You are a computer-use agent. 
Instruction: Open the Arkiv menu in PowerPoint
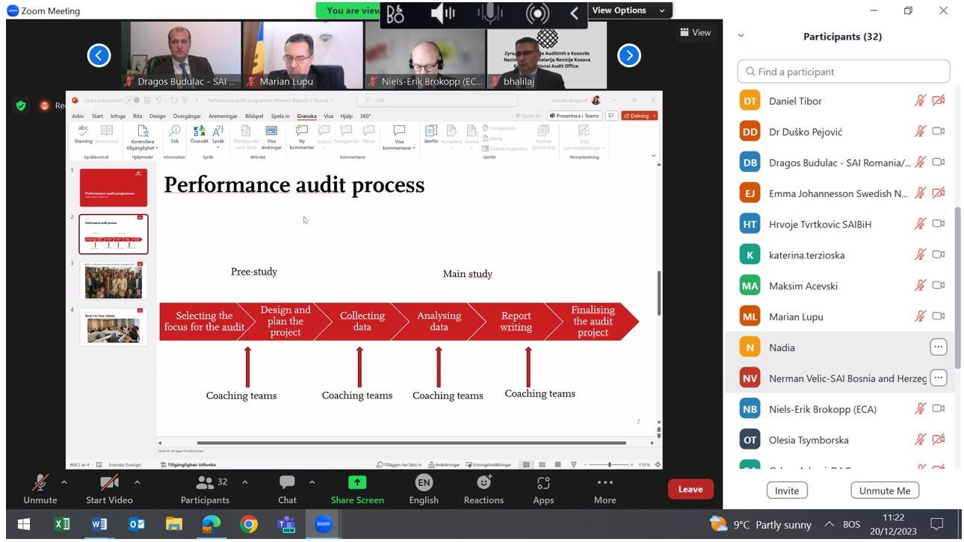(78, 116)
